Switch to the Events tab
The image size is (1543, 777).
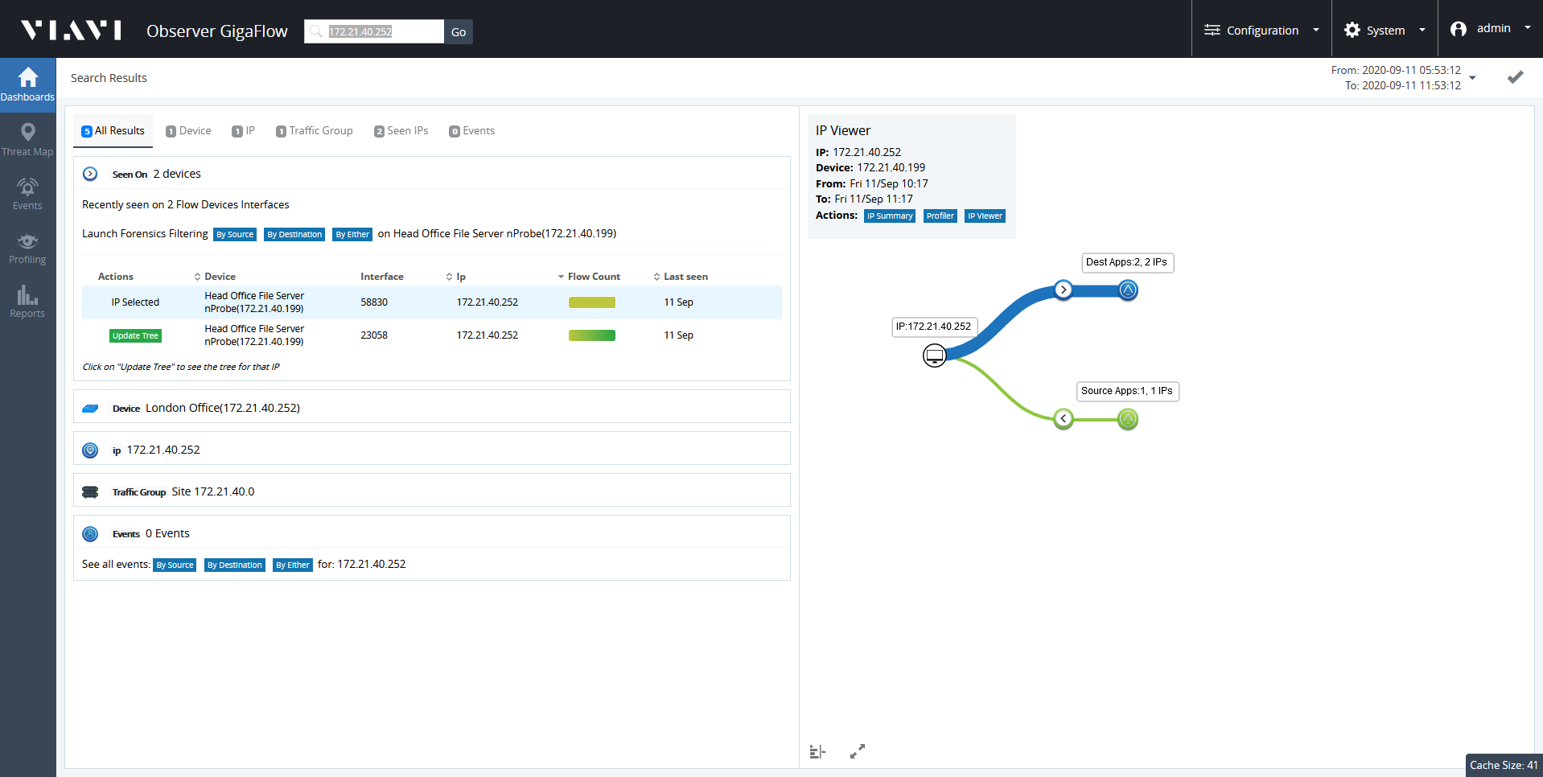click(x=472, y=131)
